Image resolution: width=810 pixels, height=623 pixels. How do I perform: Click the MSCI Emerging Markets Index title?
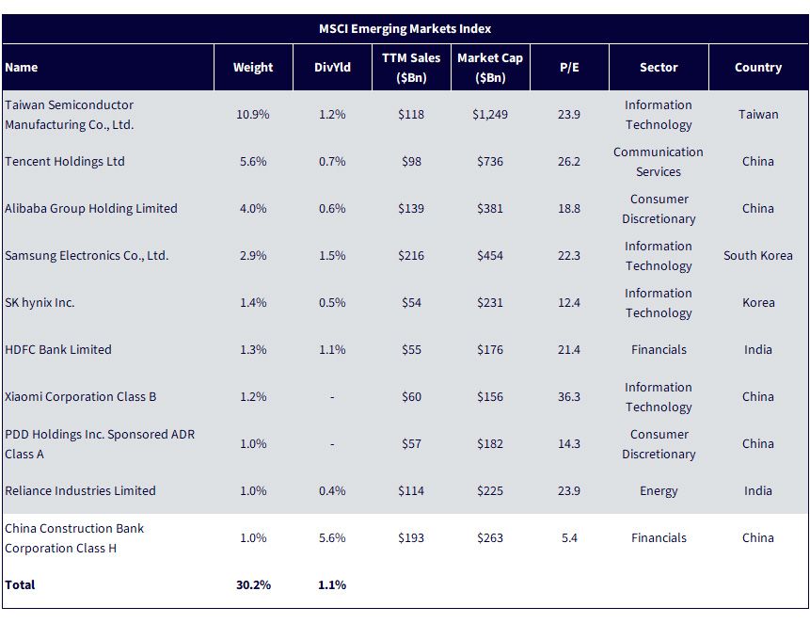[405, 29]
